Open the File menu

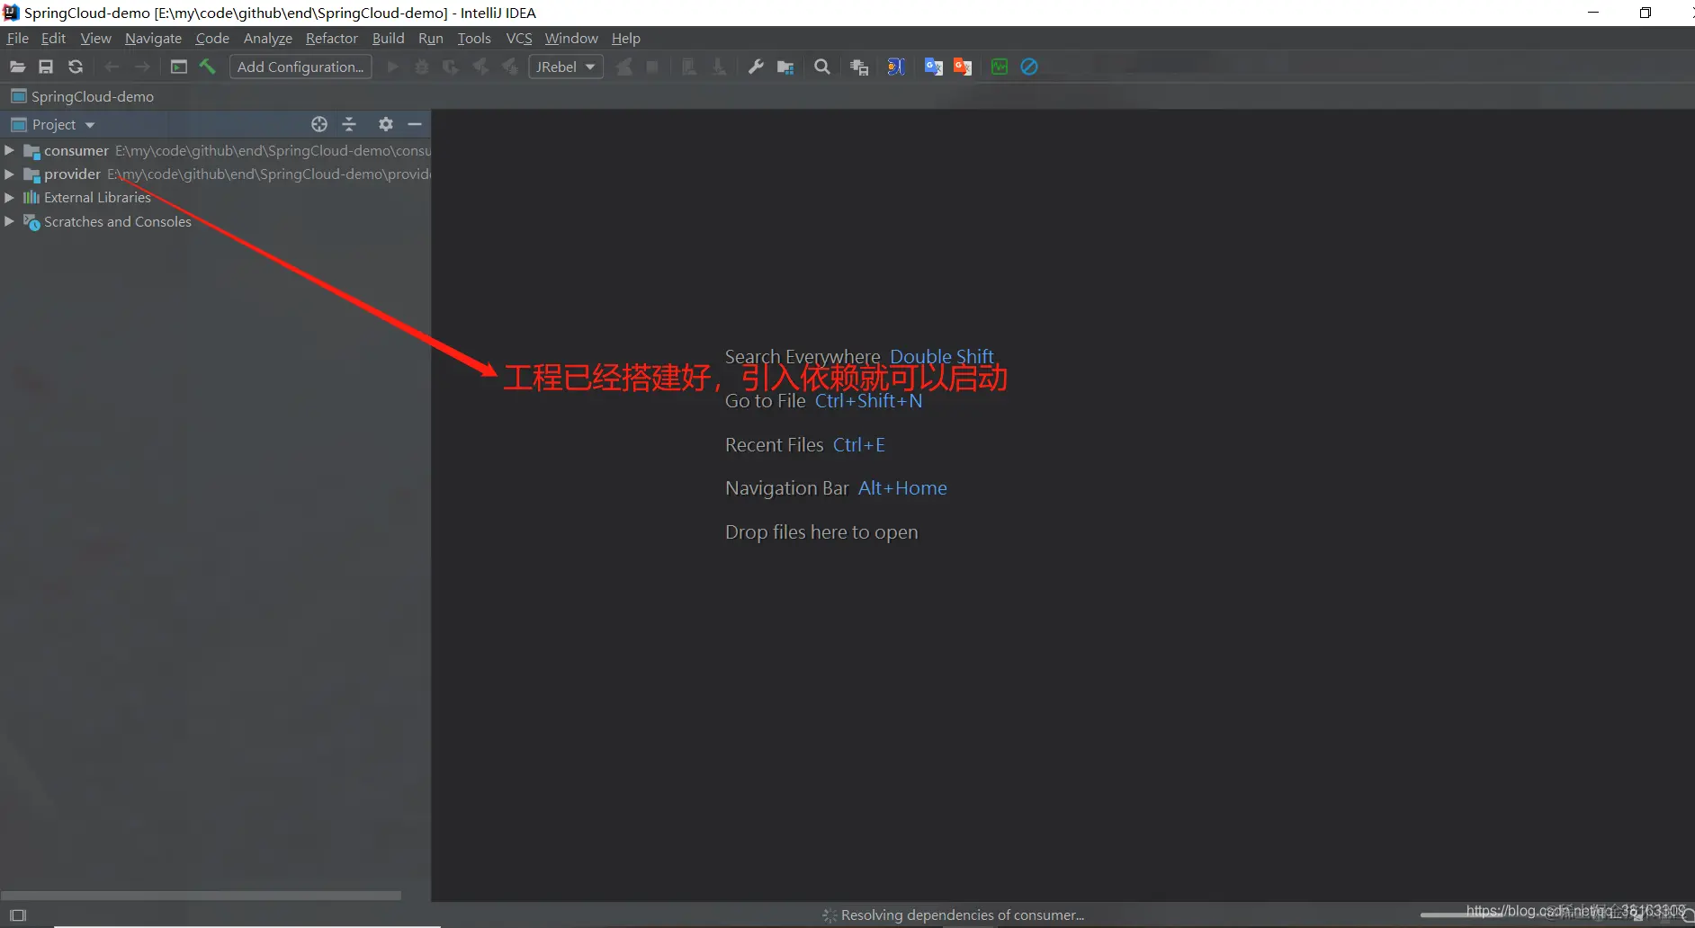(17, 38)
